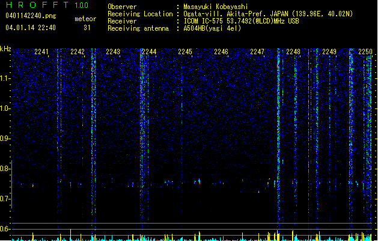The image size is (378, 241).
Task: Click the 2246 time marker
Action: (x=221, y=52)
